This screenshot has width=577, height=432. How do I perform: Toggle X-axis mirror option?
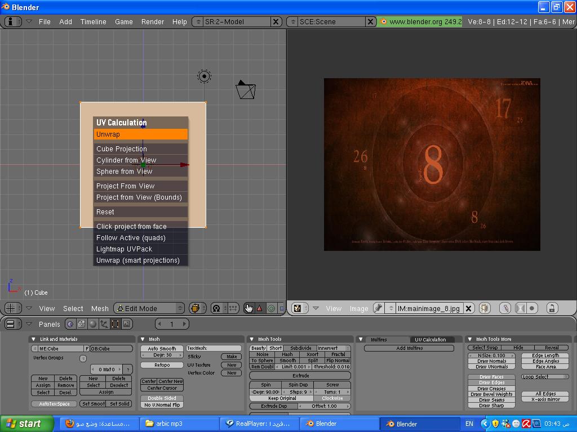point(545,399)
